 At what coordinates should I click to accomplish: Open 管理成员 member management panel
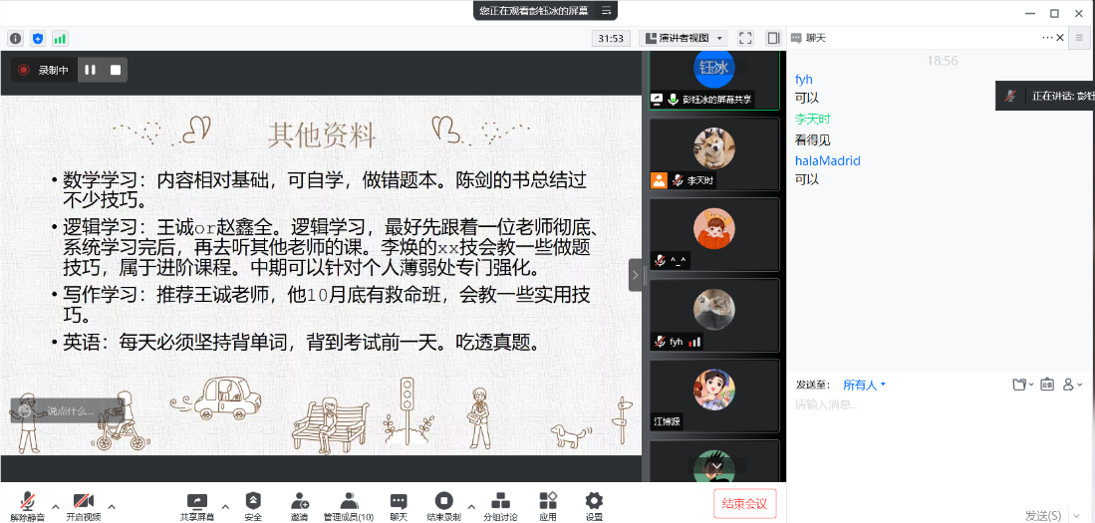(348, 505)
